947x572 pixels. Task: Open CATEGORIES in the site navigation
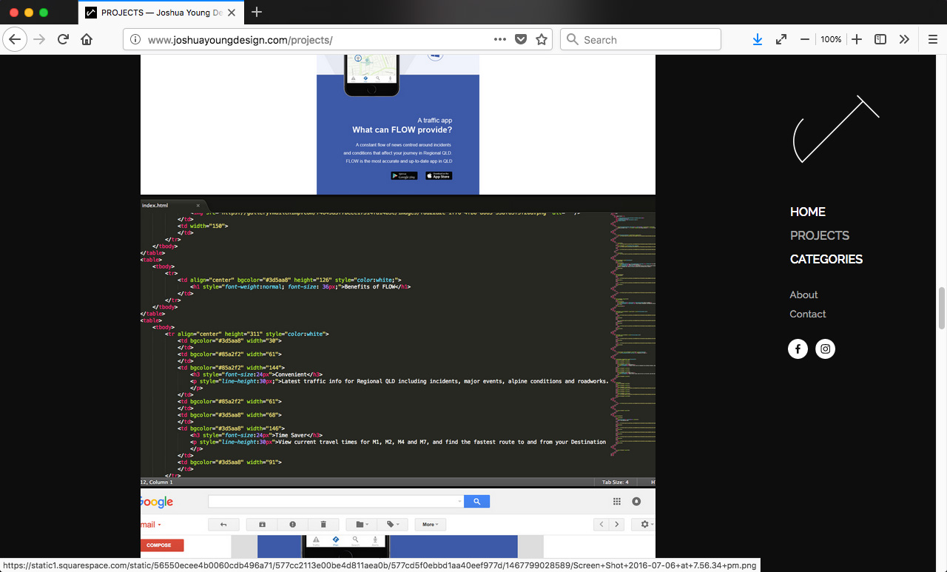pyautogui.click(x=826, y=259)
